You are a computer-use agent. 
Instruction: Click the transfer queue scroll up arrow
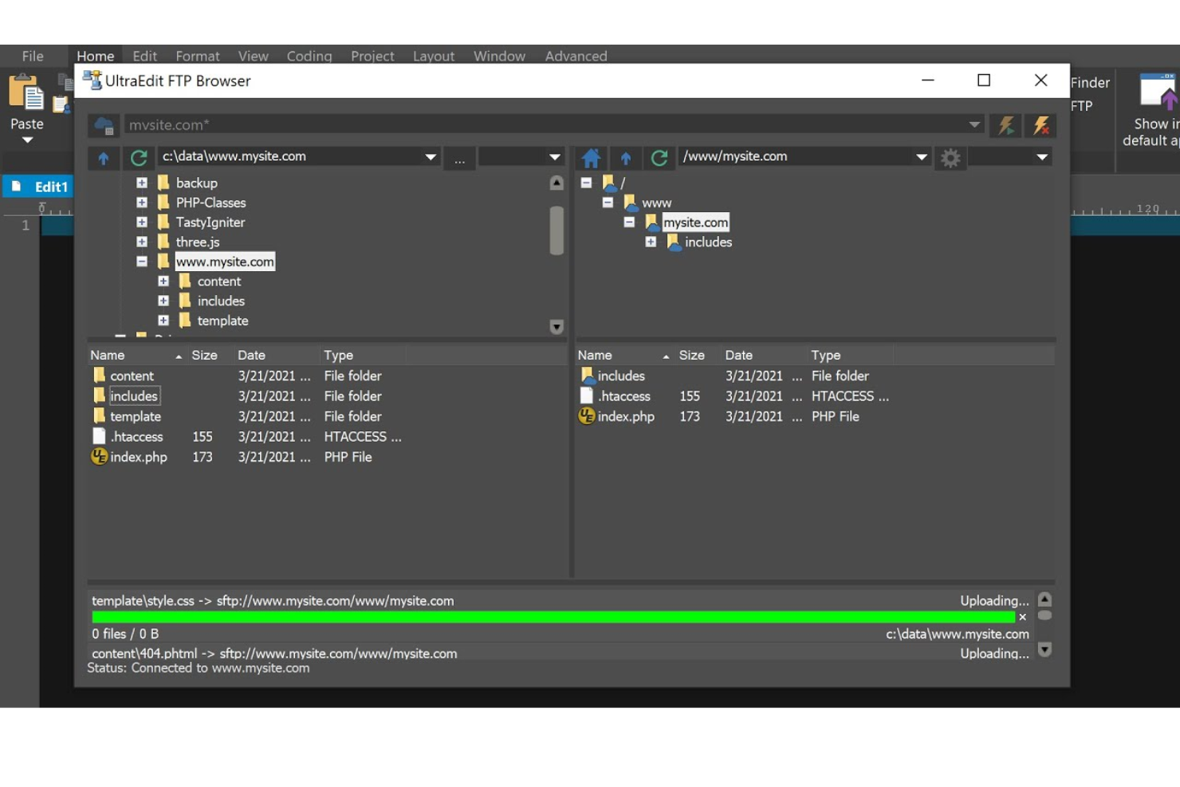click(1044, 600)
